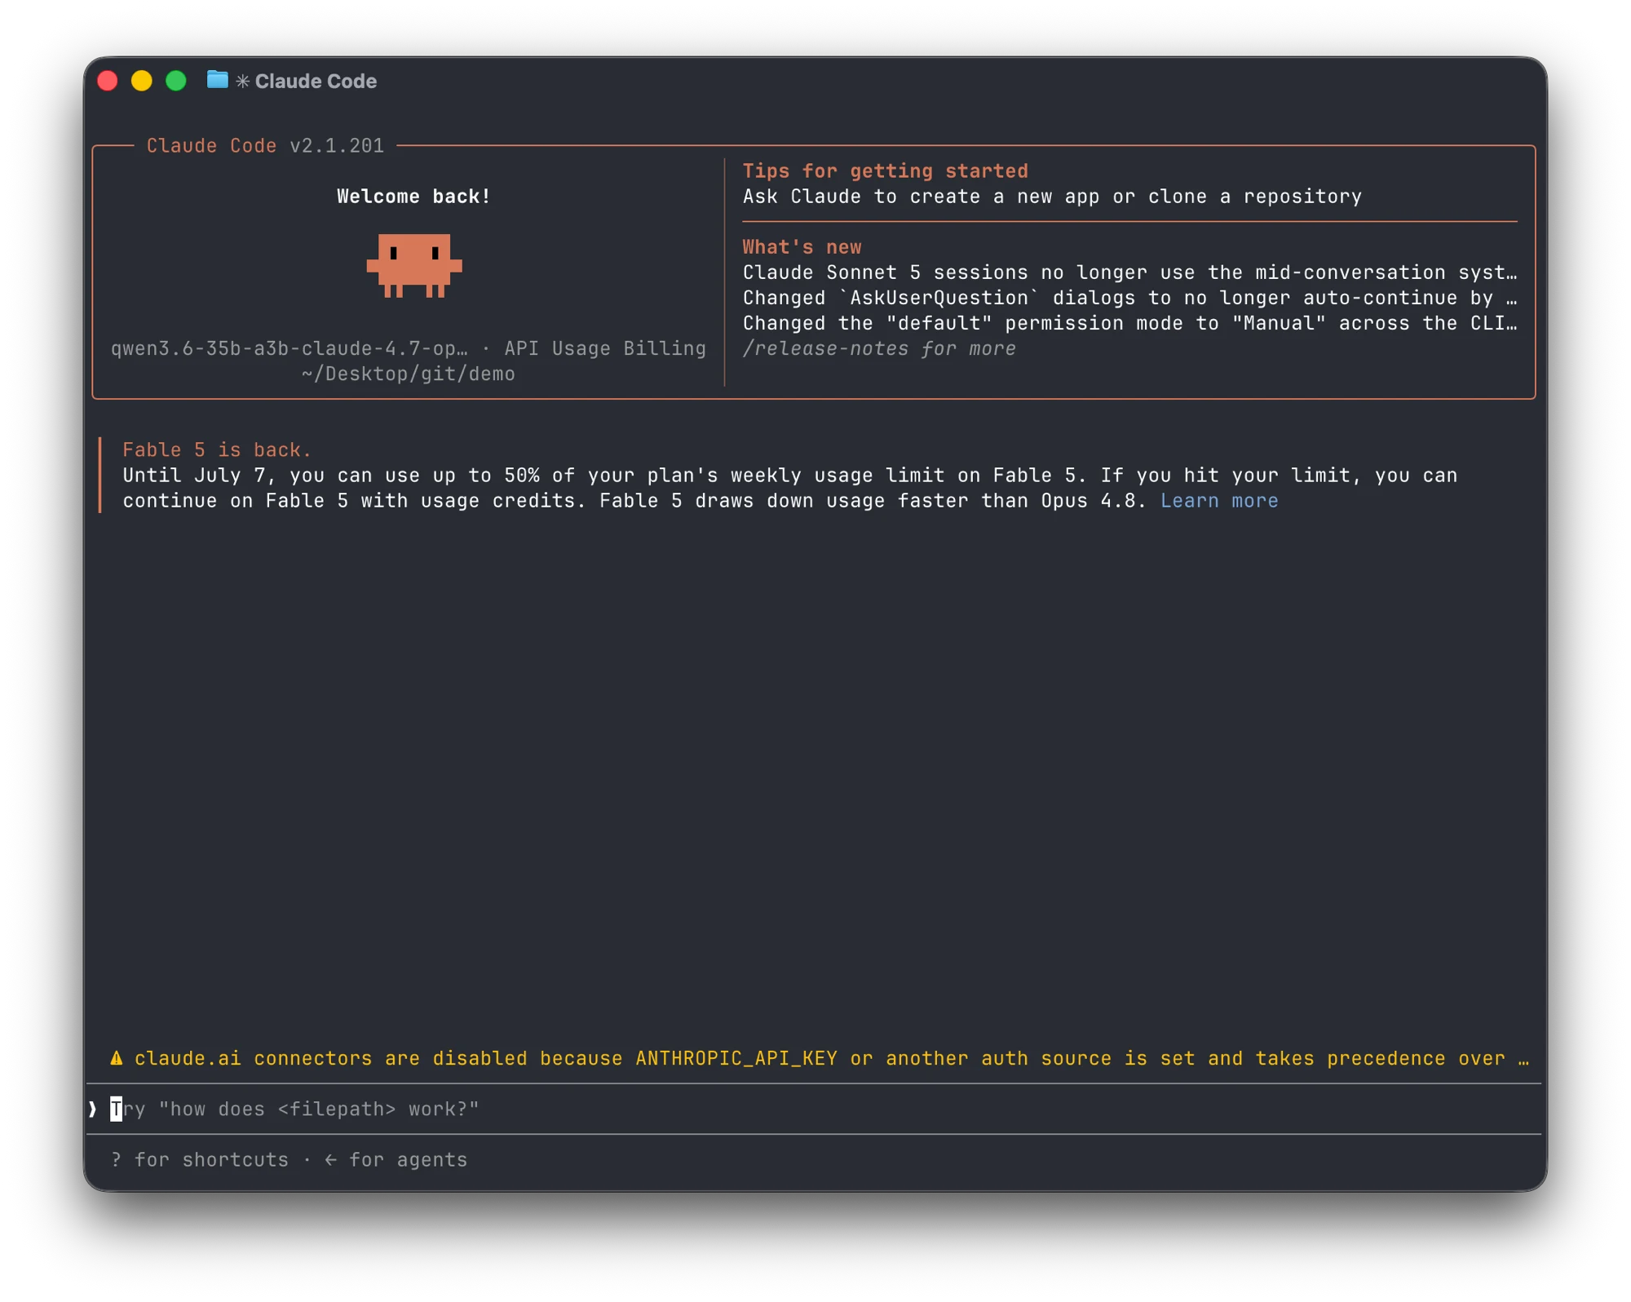Close the window with the red button
1631x1302 pixels.
point(108,81)
